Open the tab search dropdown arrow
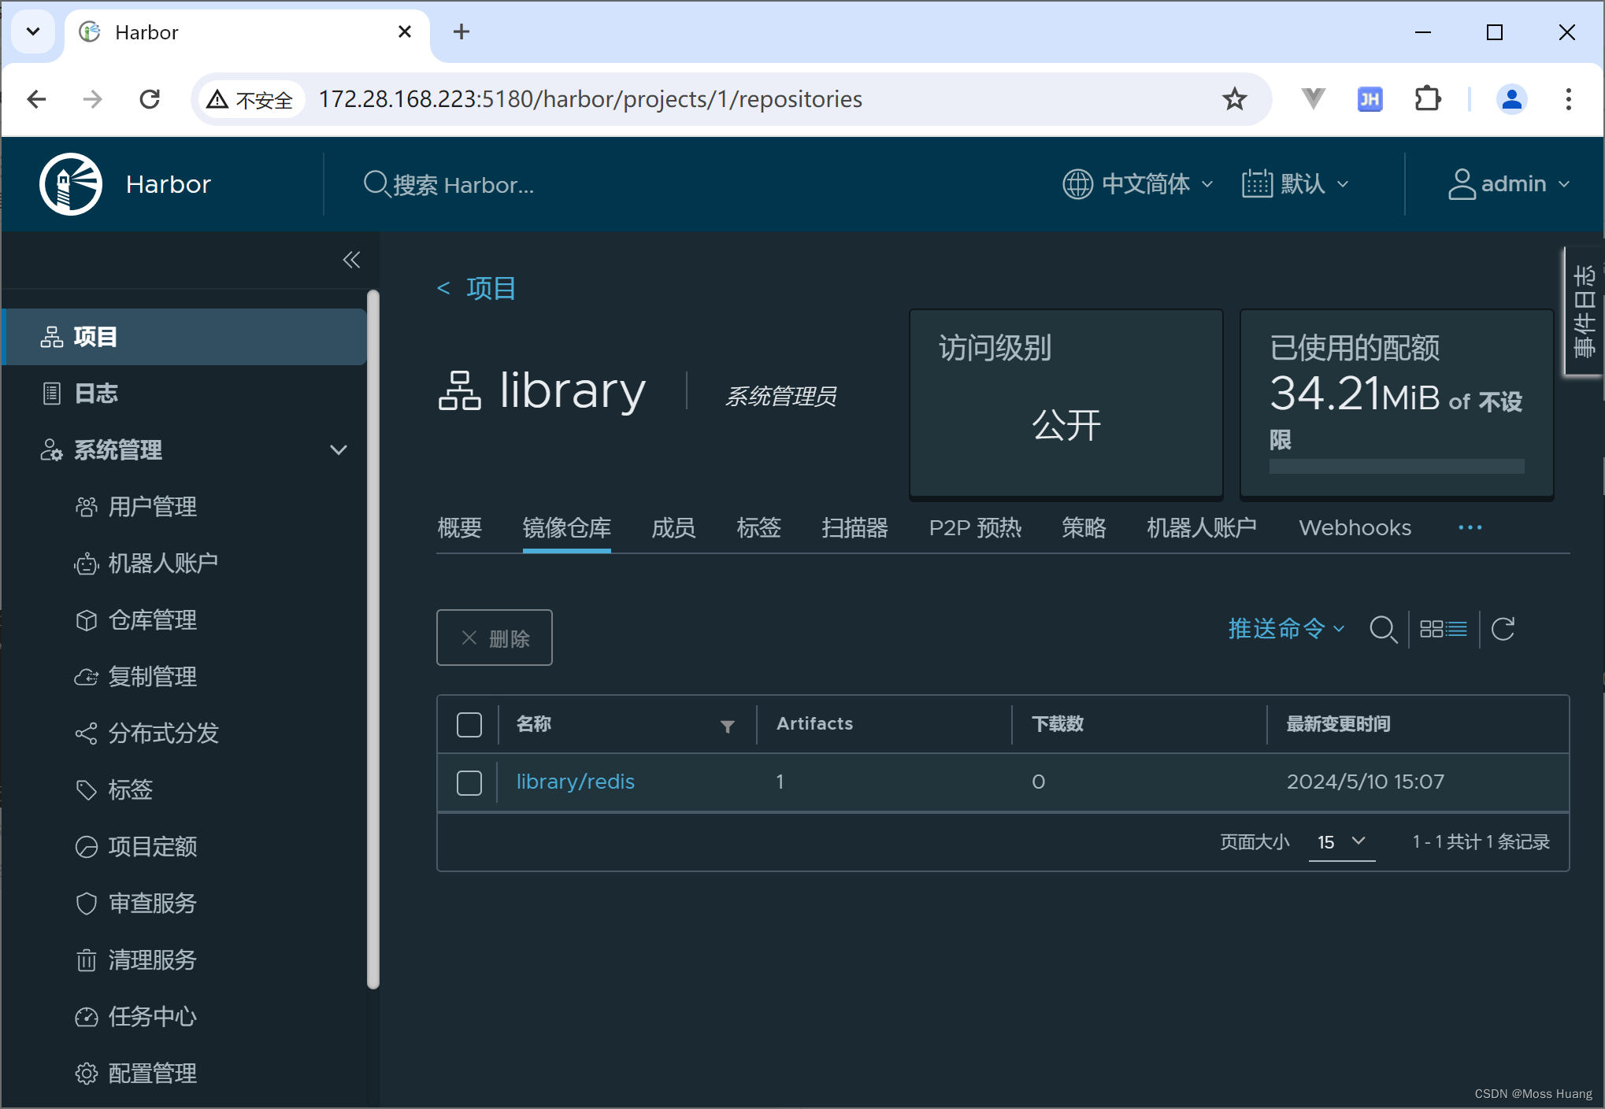1605x1109 pixels. 33,31
